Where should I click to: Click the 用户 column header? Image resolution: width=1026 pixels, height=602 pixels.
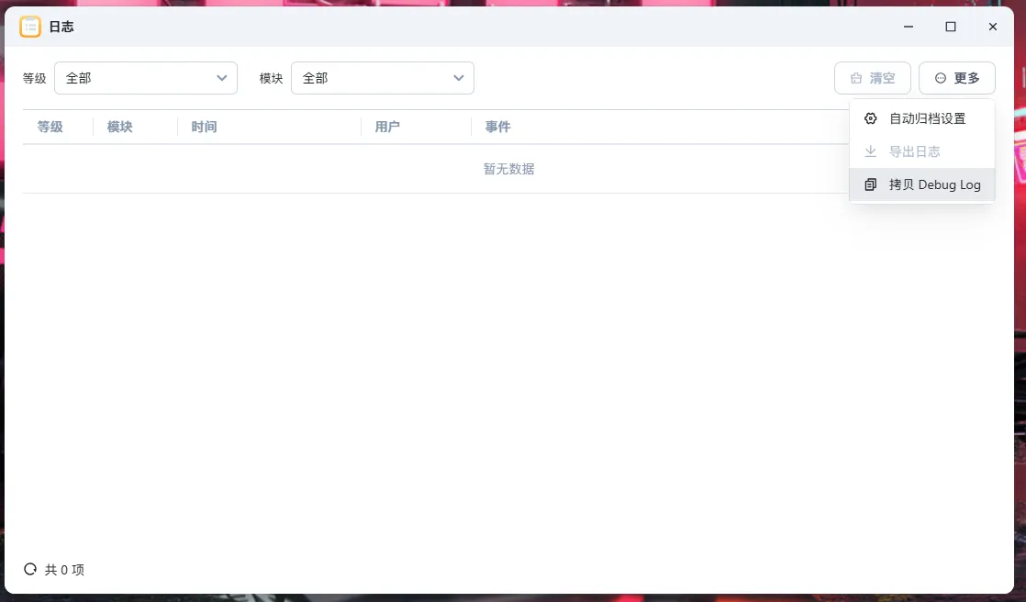(388, 127)
